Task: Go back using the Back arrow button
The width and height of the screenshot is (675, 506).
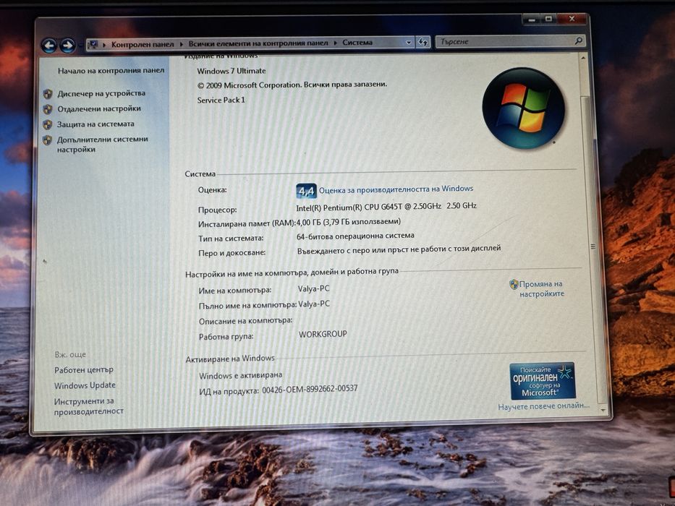Action: click(x=49, y=45)
